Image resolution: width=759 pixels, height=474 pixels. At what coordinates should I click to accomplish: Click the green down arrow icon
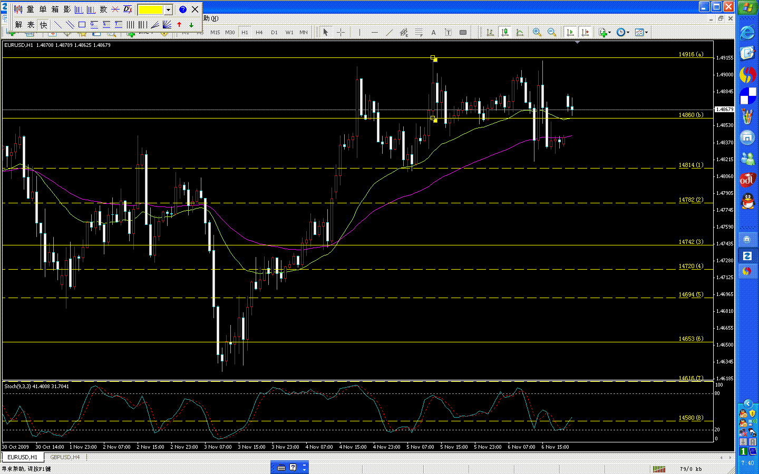pyautogui.click(x=191, y=25)
